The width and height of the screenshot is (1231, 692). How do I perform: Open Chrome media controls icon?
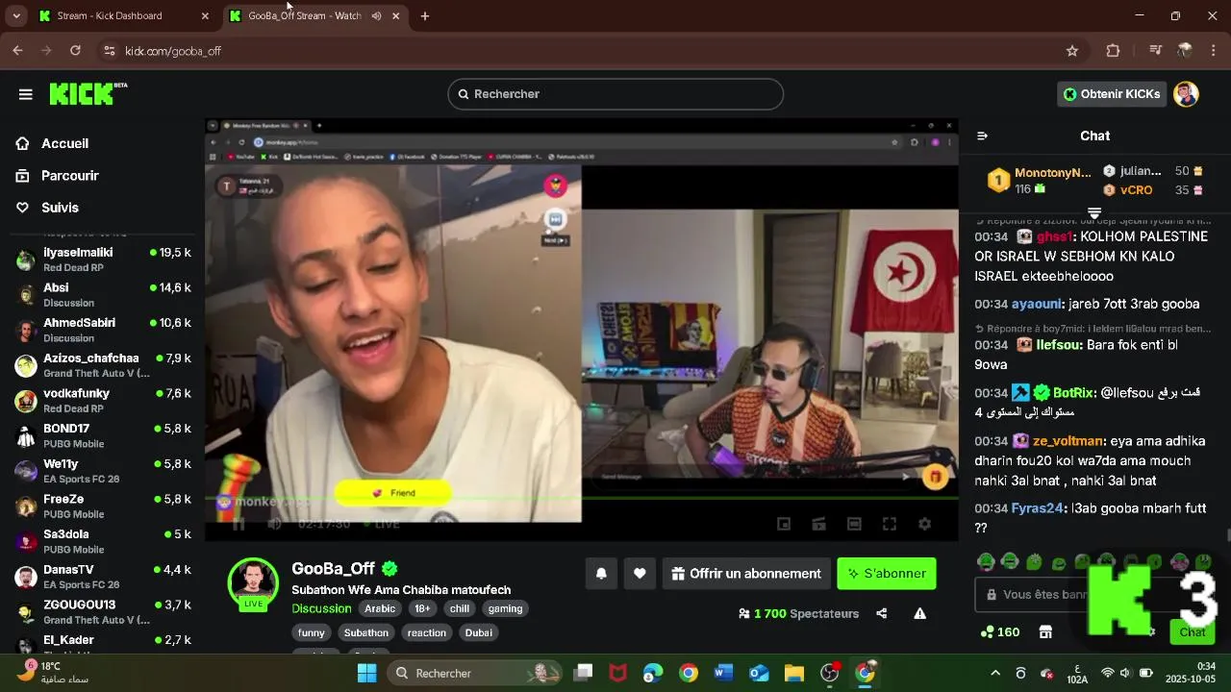(x=1155, y=50)
